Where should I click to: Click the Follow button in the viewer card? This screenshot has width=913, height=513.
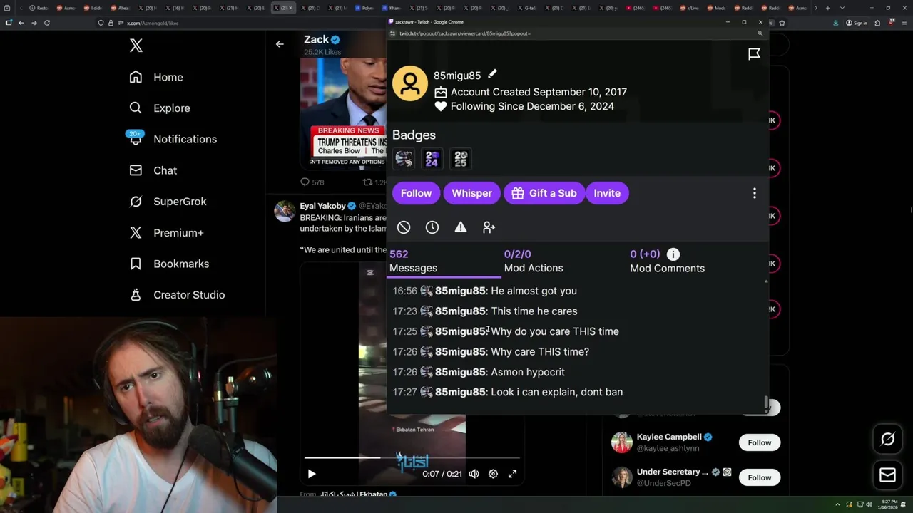[416, 193]
